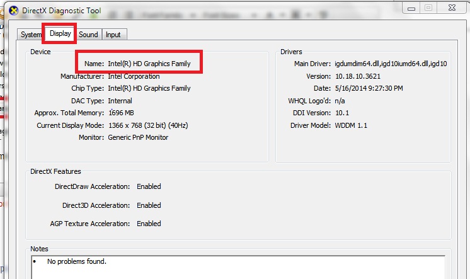Click the Direct3D Acceleration Enabled status

(149, 205)
